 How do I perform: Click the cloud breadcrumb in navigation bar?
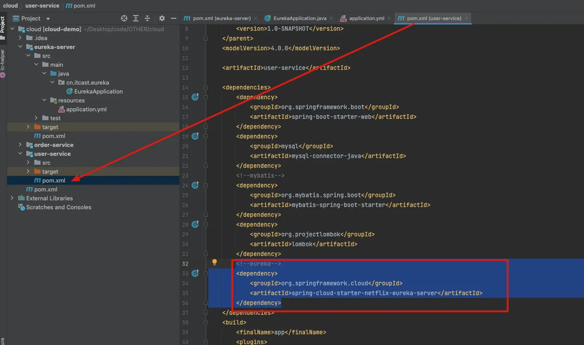(x=10, y=6)
